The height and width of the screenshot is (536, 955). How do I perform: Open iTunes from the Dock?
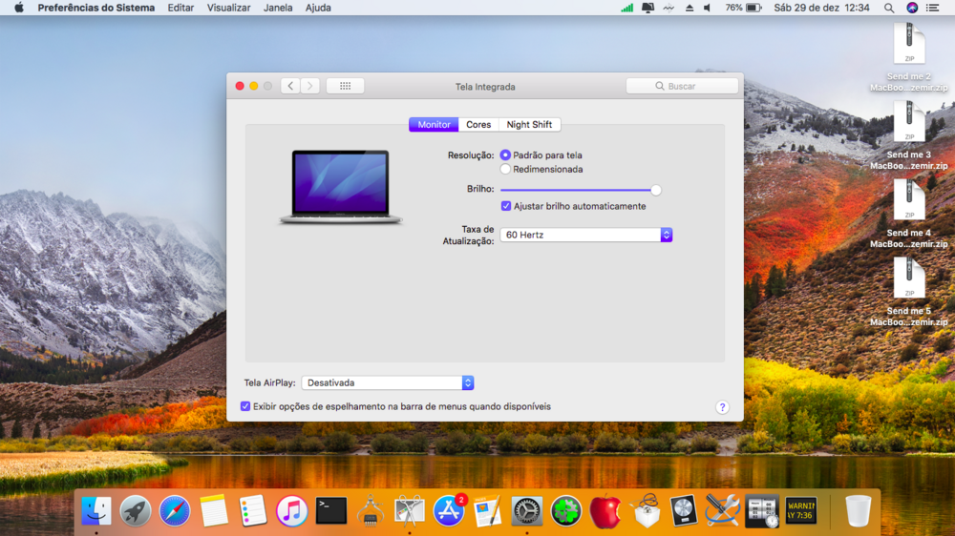292,512
